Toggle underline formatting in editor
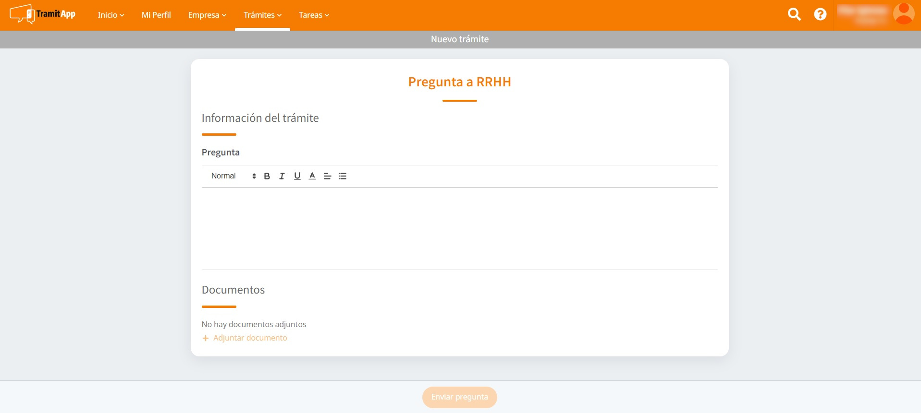The height and width of the screenshot is (413, 921). (x=297, y=176)
